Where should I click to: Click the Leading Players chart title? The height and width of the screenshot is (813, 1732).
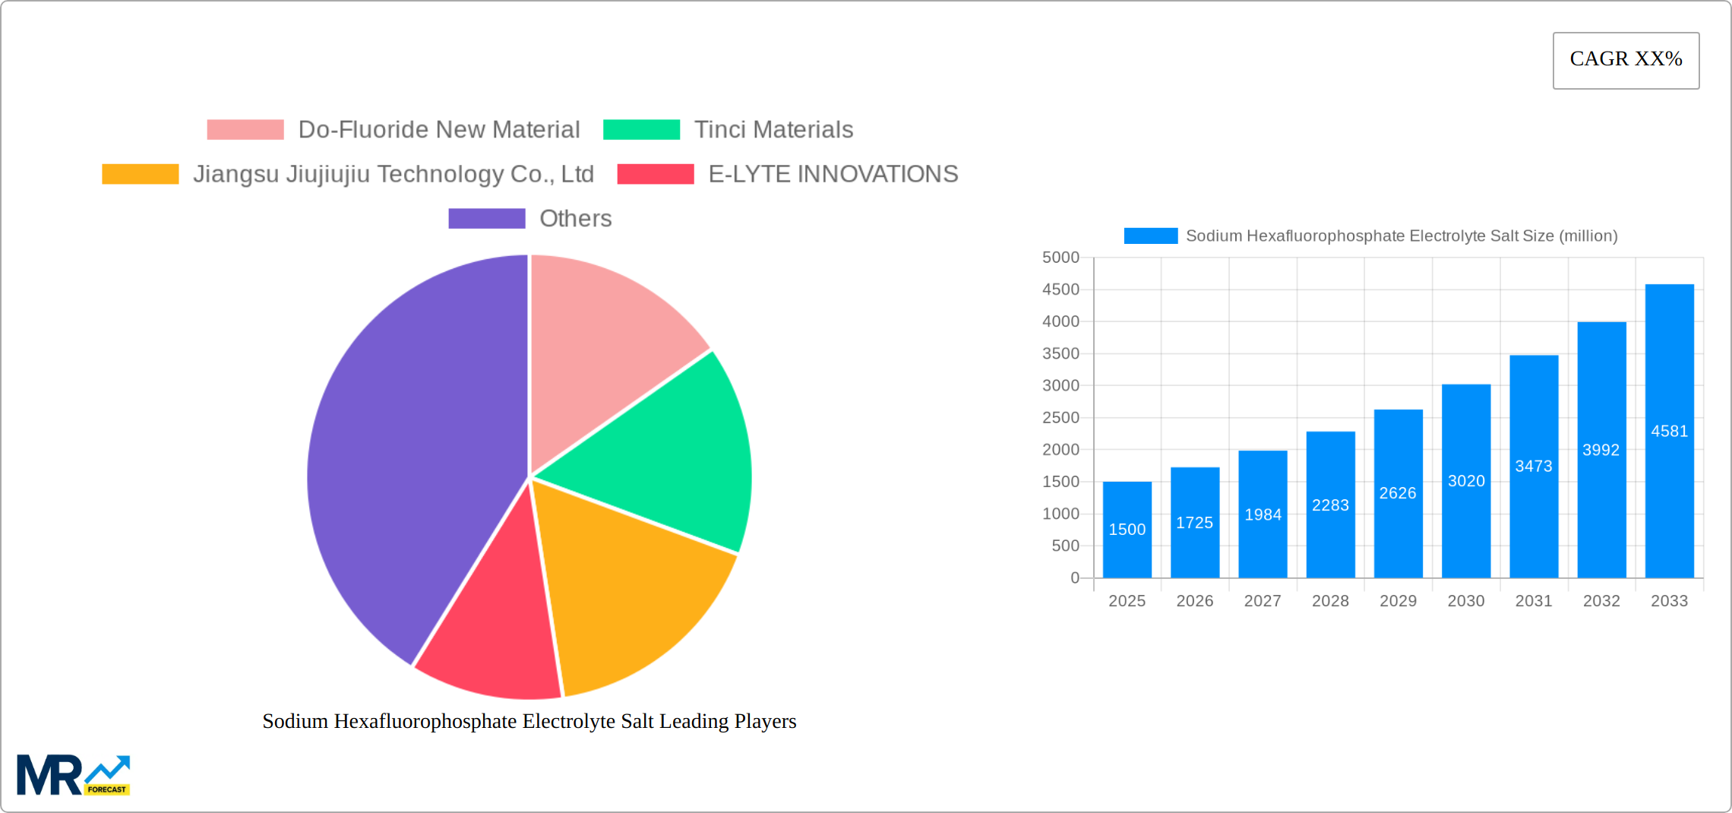coord(529,722)
